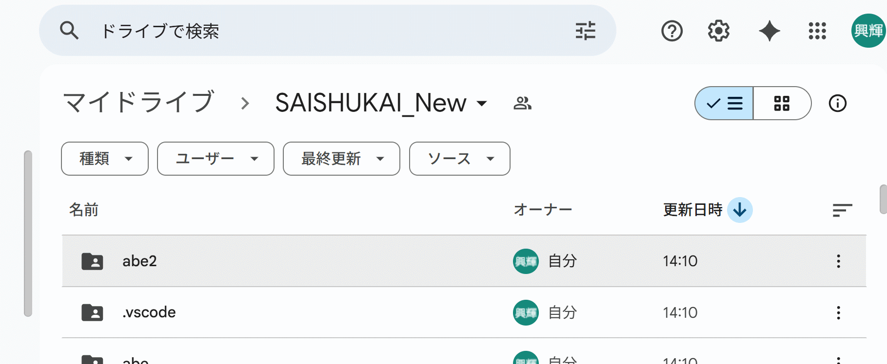The image size is (887, 364).
Task: Open the three-dot menu for .vscode
Action: coord(838,312)
